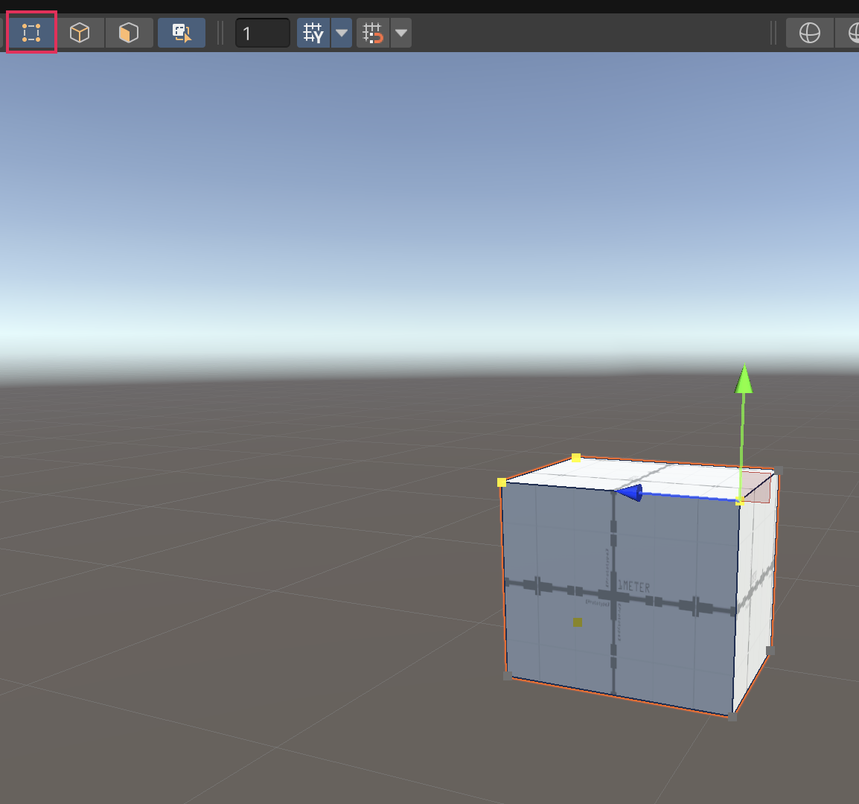Open the grid visibility dropdown arrow

(342, 33)
